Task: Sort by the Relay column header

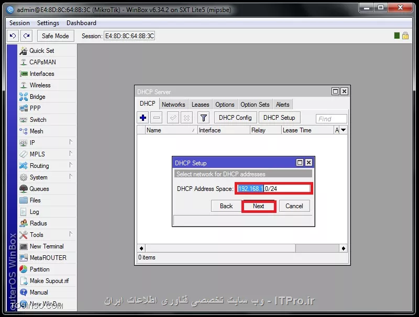Action: [x=266, y=130]
